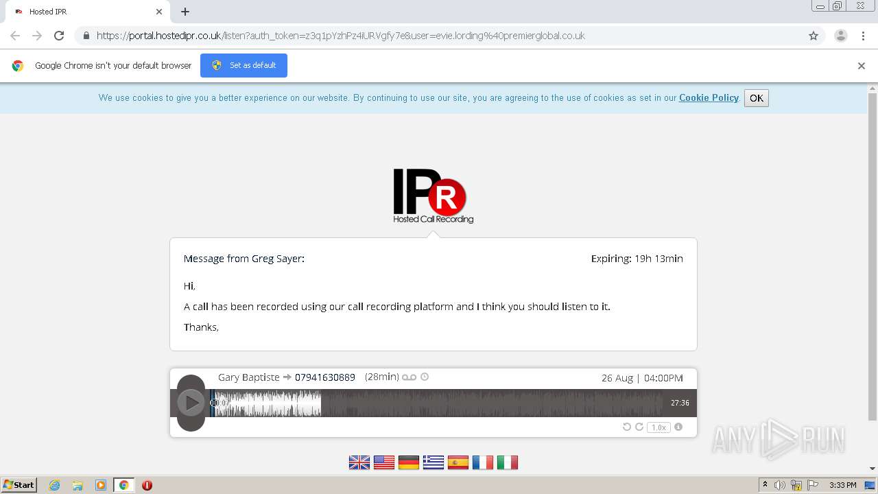Open the network status tray icon
Screen dimensions: 878x494
click(x=796, y=485)
